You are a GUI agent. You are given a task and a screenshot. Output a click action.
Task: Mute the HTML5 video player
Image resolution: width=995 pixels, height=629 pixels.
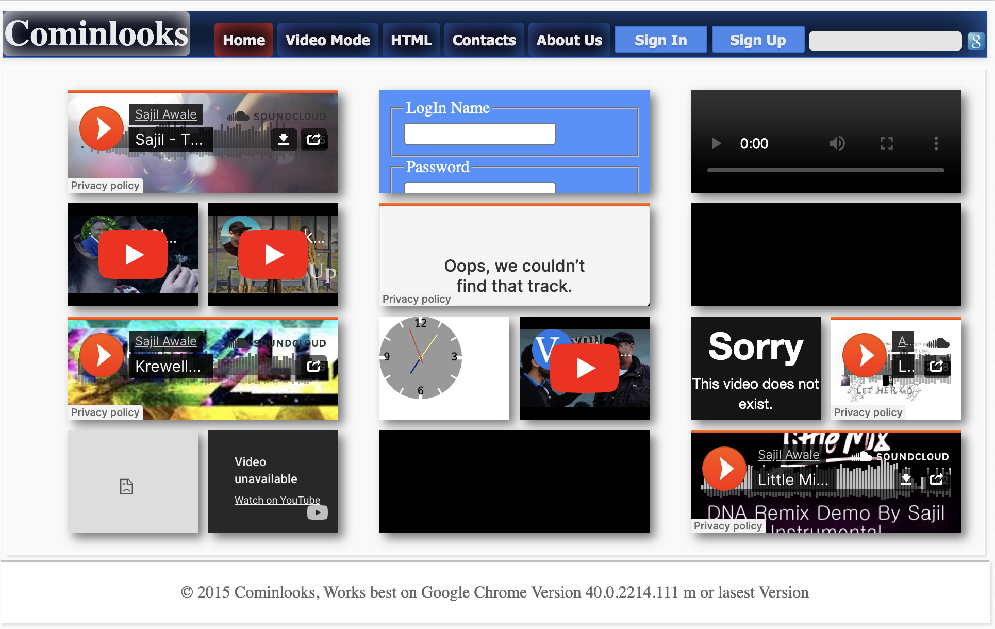point(837,143)
